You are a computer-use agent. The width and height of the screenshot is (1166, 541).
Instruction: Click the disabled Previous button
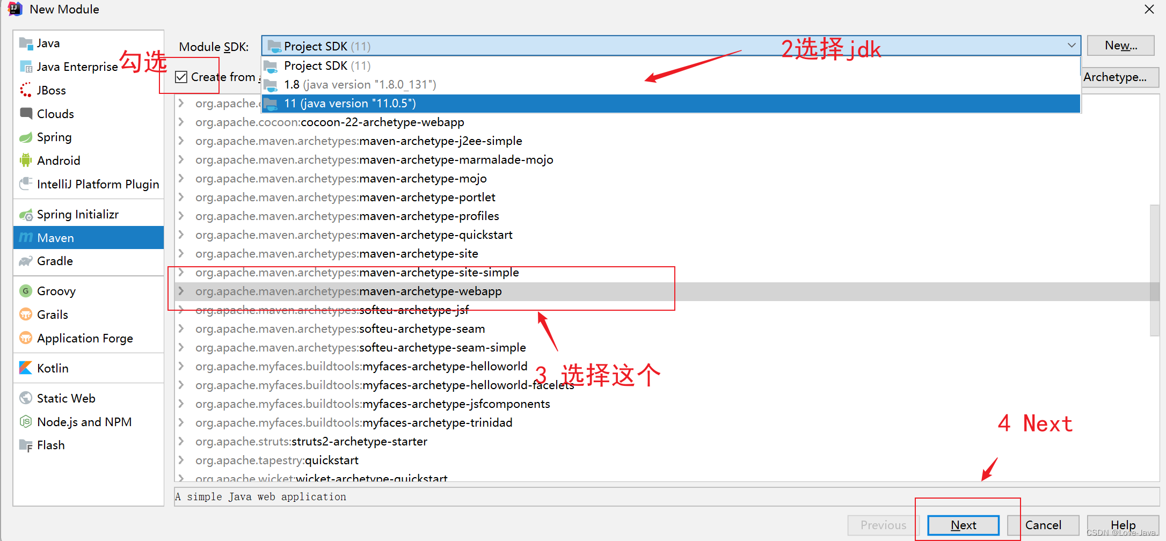[883, 525]
